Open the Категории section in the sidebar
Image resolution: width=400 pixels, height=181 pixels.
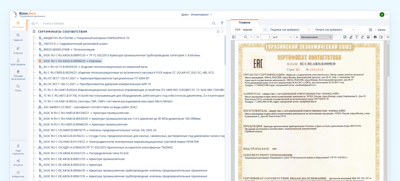click(18, 25)
